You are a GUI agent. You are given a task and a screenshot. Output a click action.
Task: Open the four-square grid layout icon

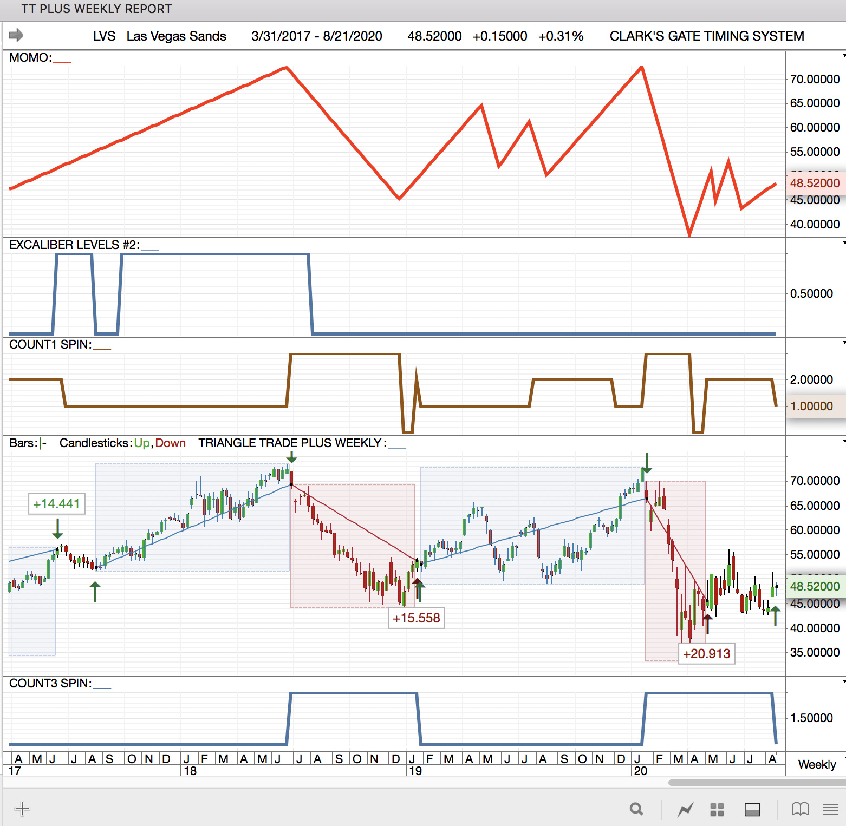(717, 810)
